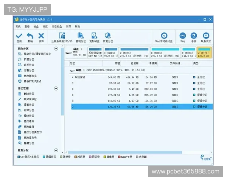
Task: Select the highlighted G: partition row
Action: (x=142, y=107)
